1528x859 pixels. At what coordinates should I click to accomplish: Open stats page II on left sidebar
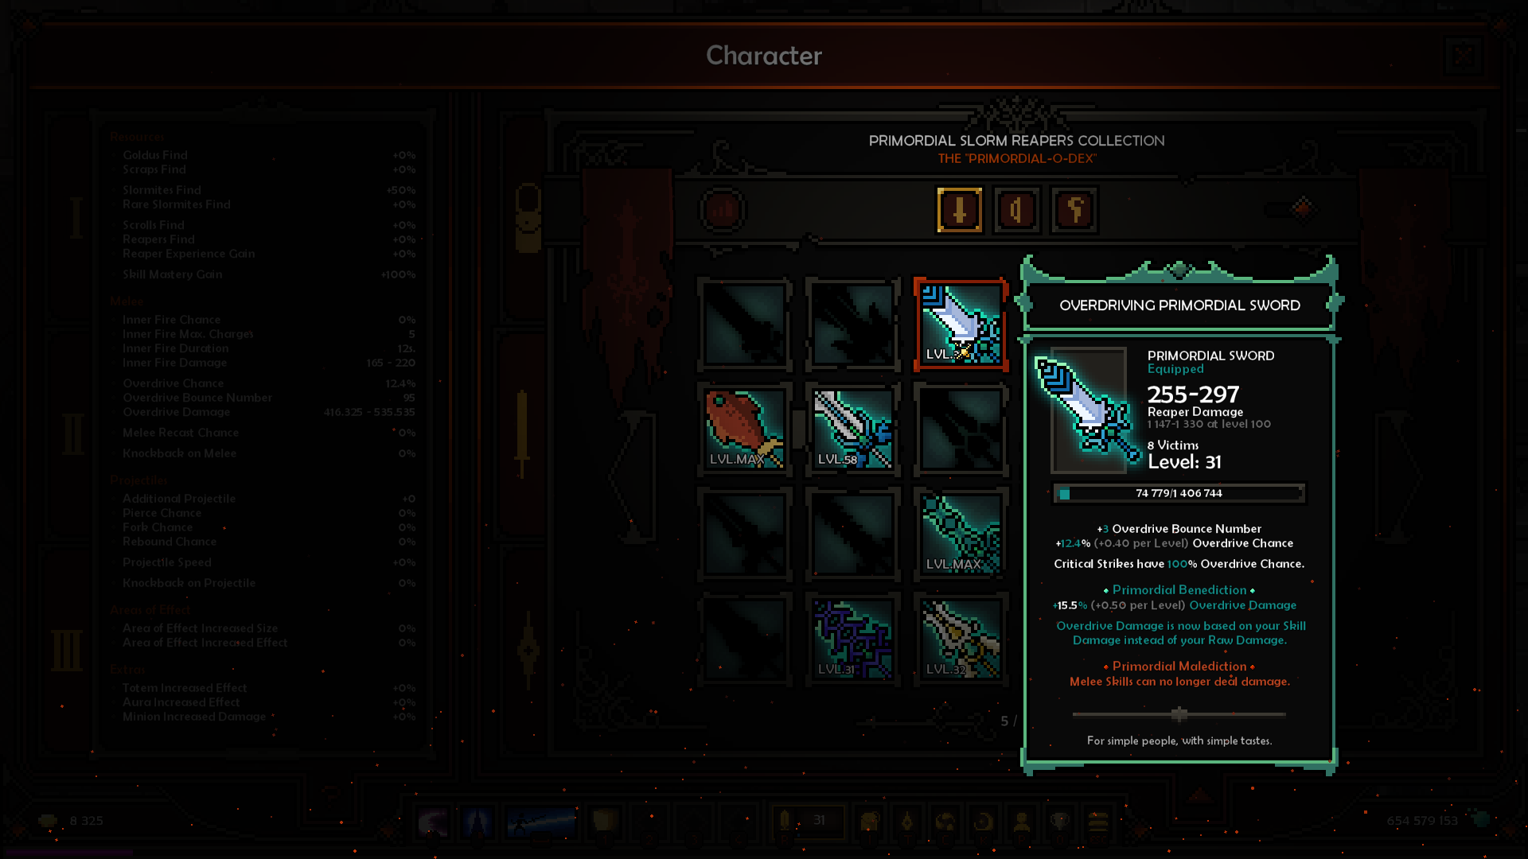72,433
